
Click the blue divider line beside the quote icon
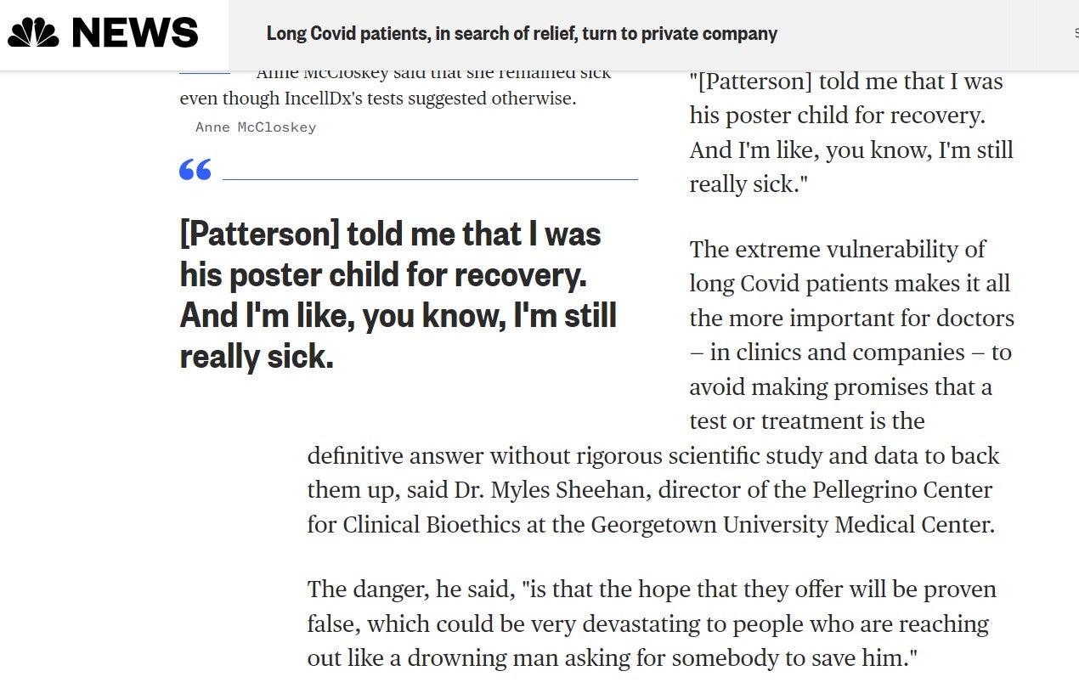[429, 178]
